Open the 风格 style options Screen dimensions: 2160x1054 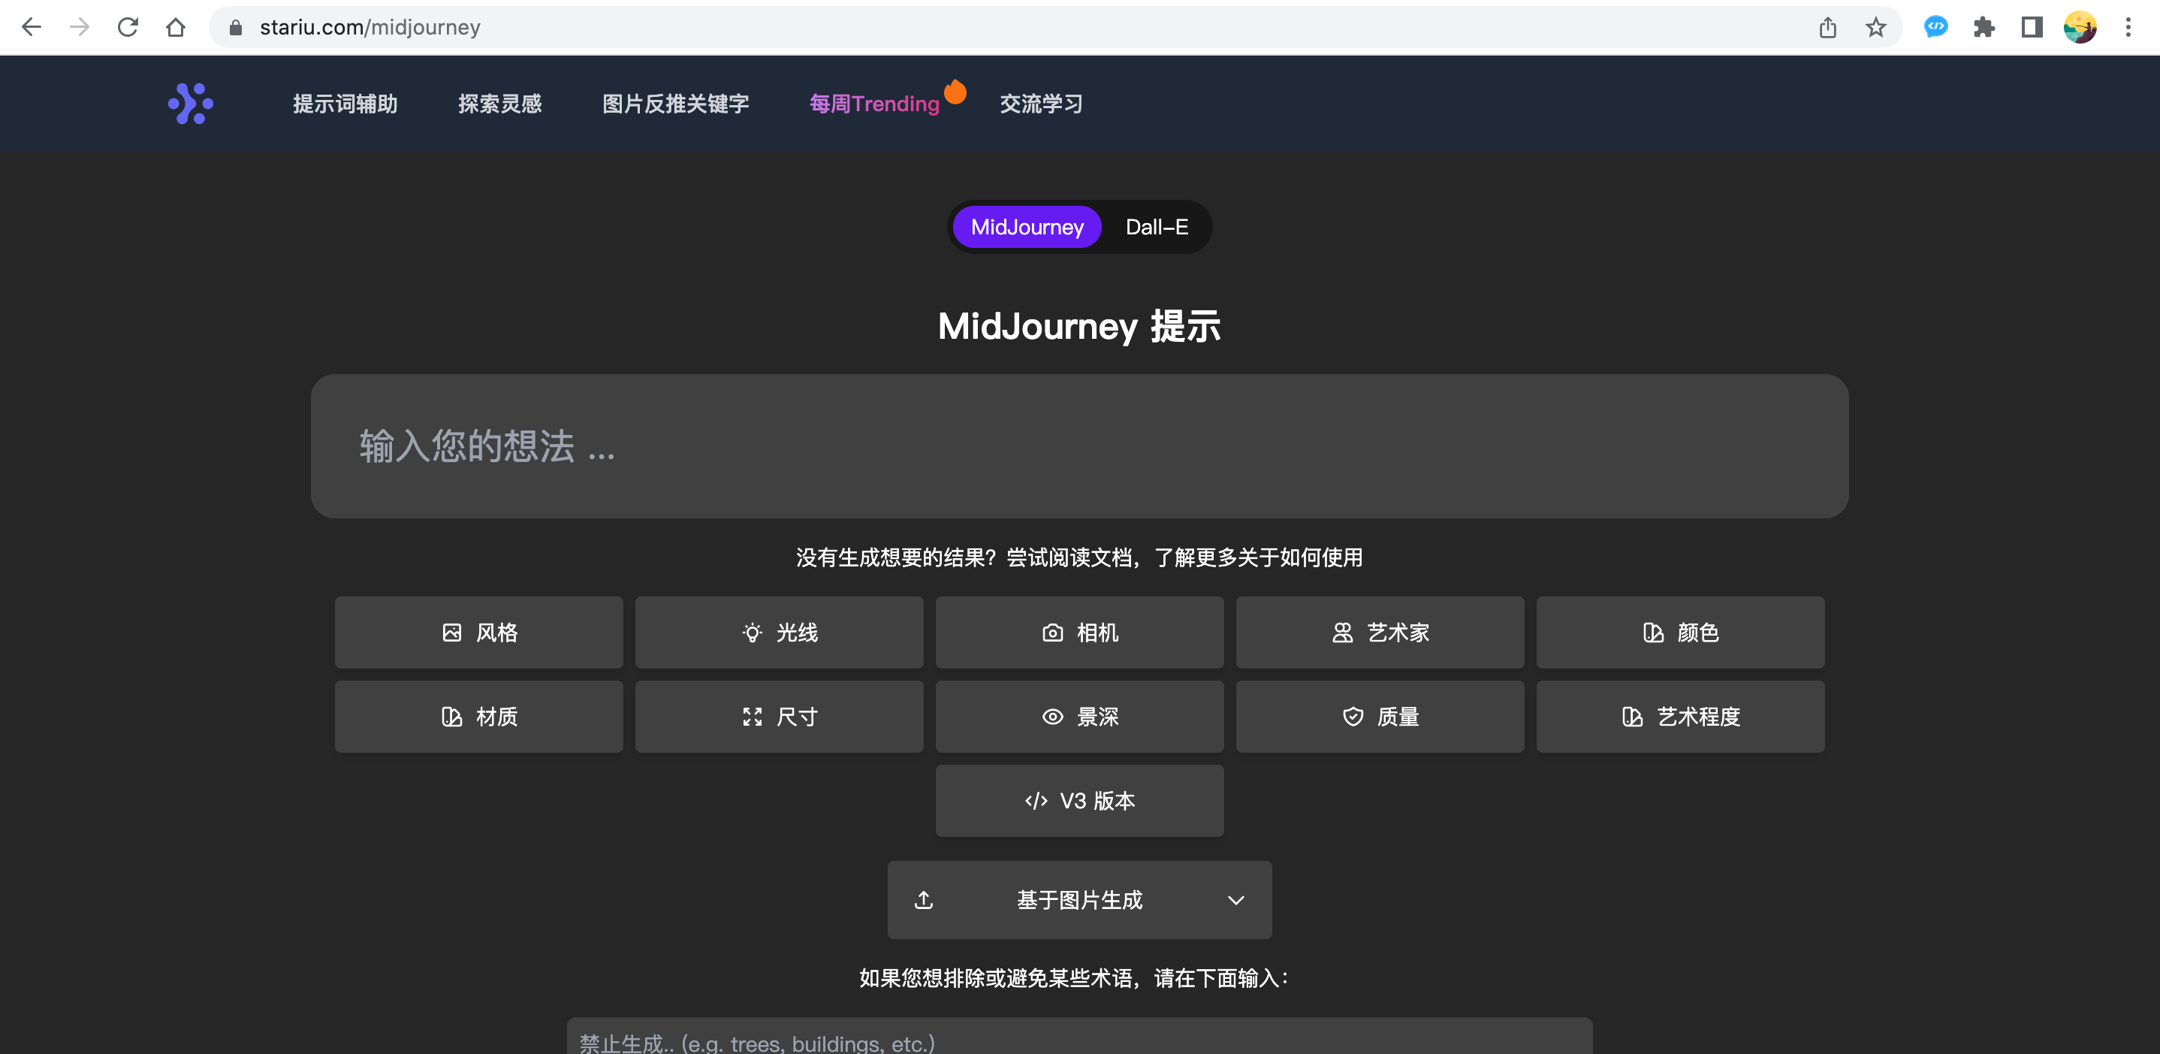478,633
